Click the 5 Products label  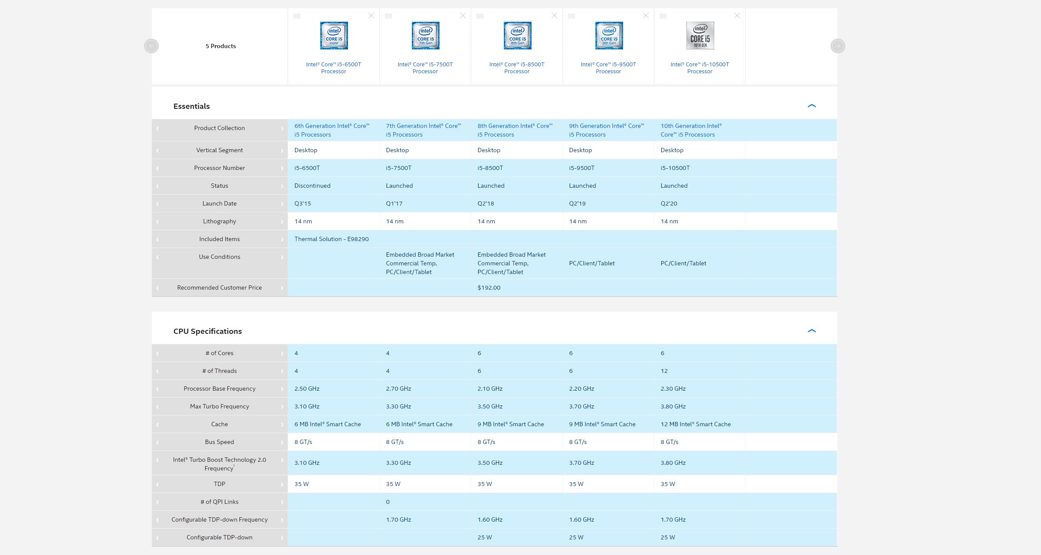(220, 46)
